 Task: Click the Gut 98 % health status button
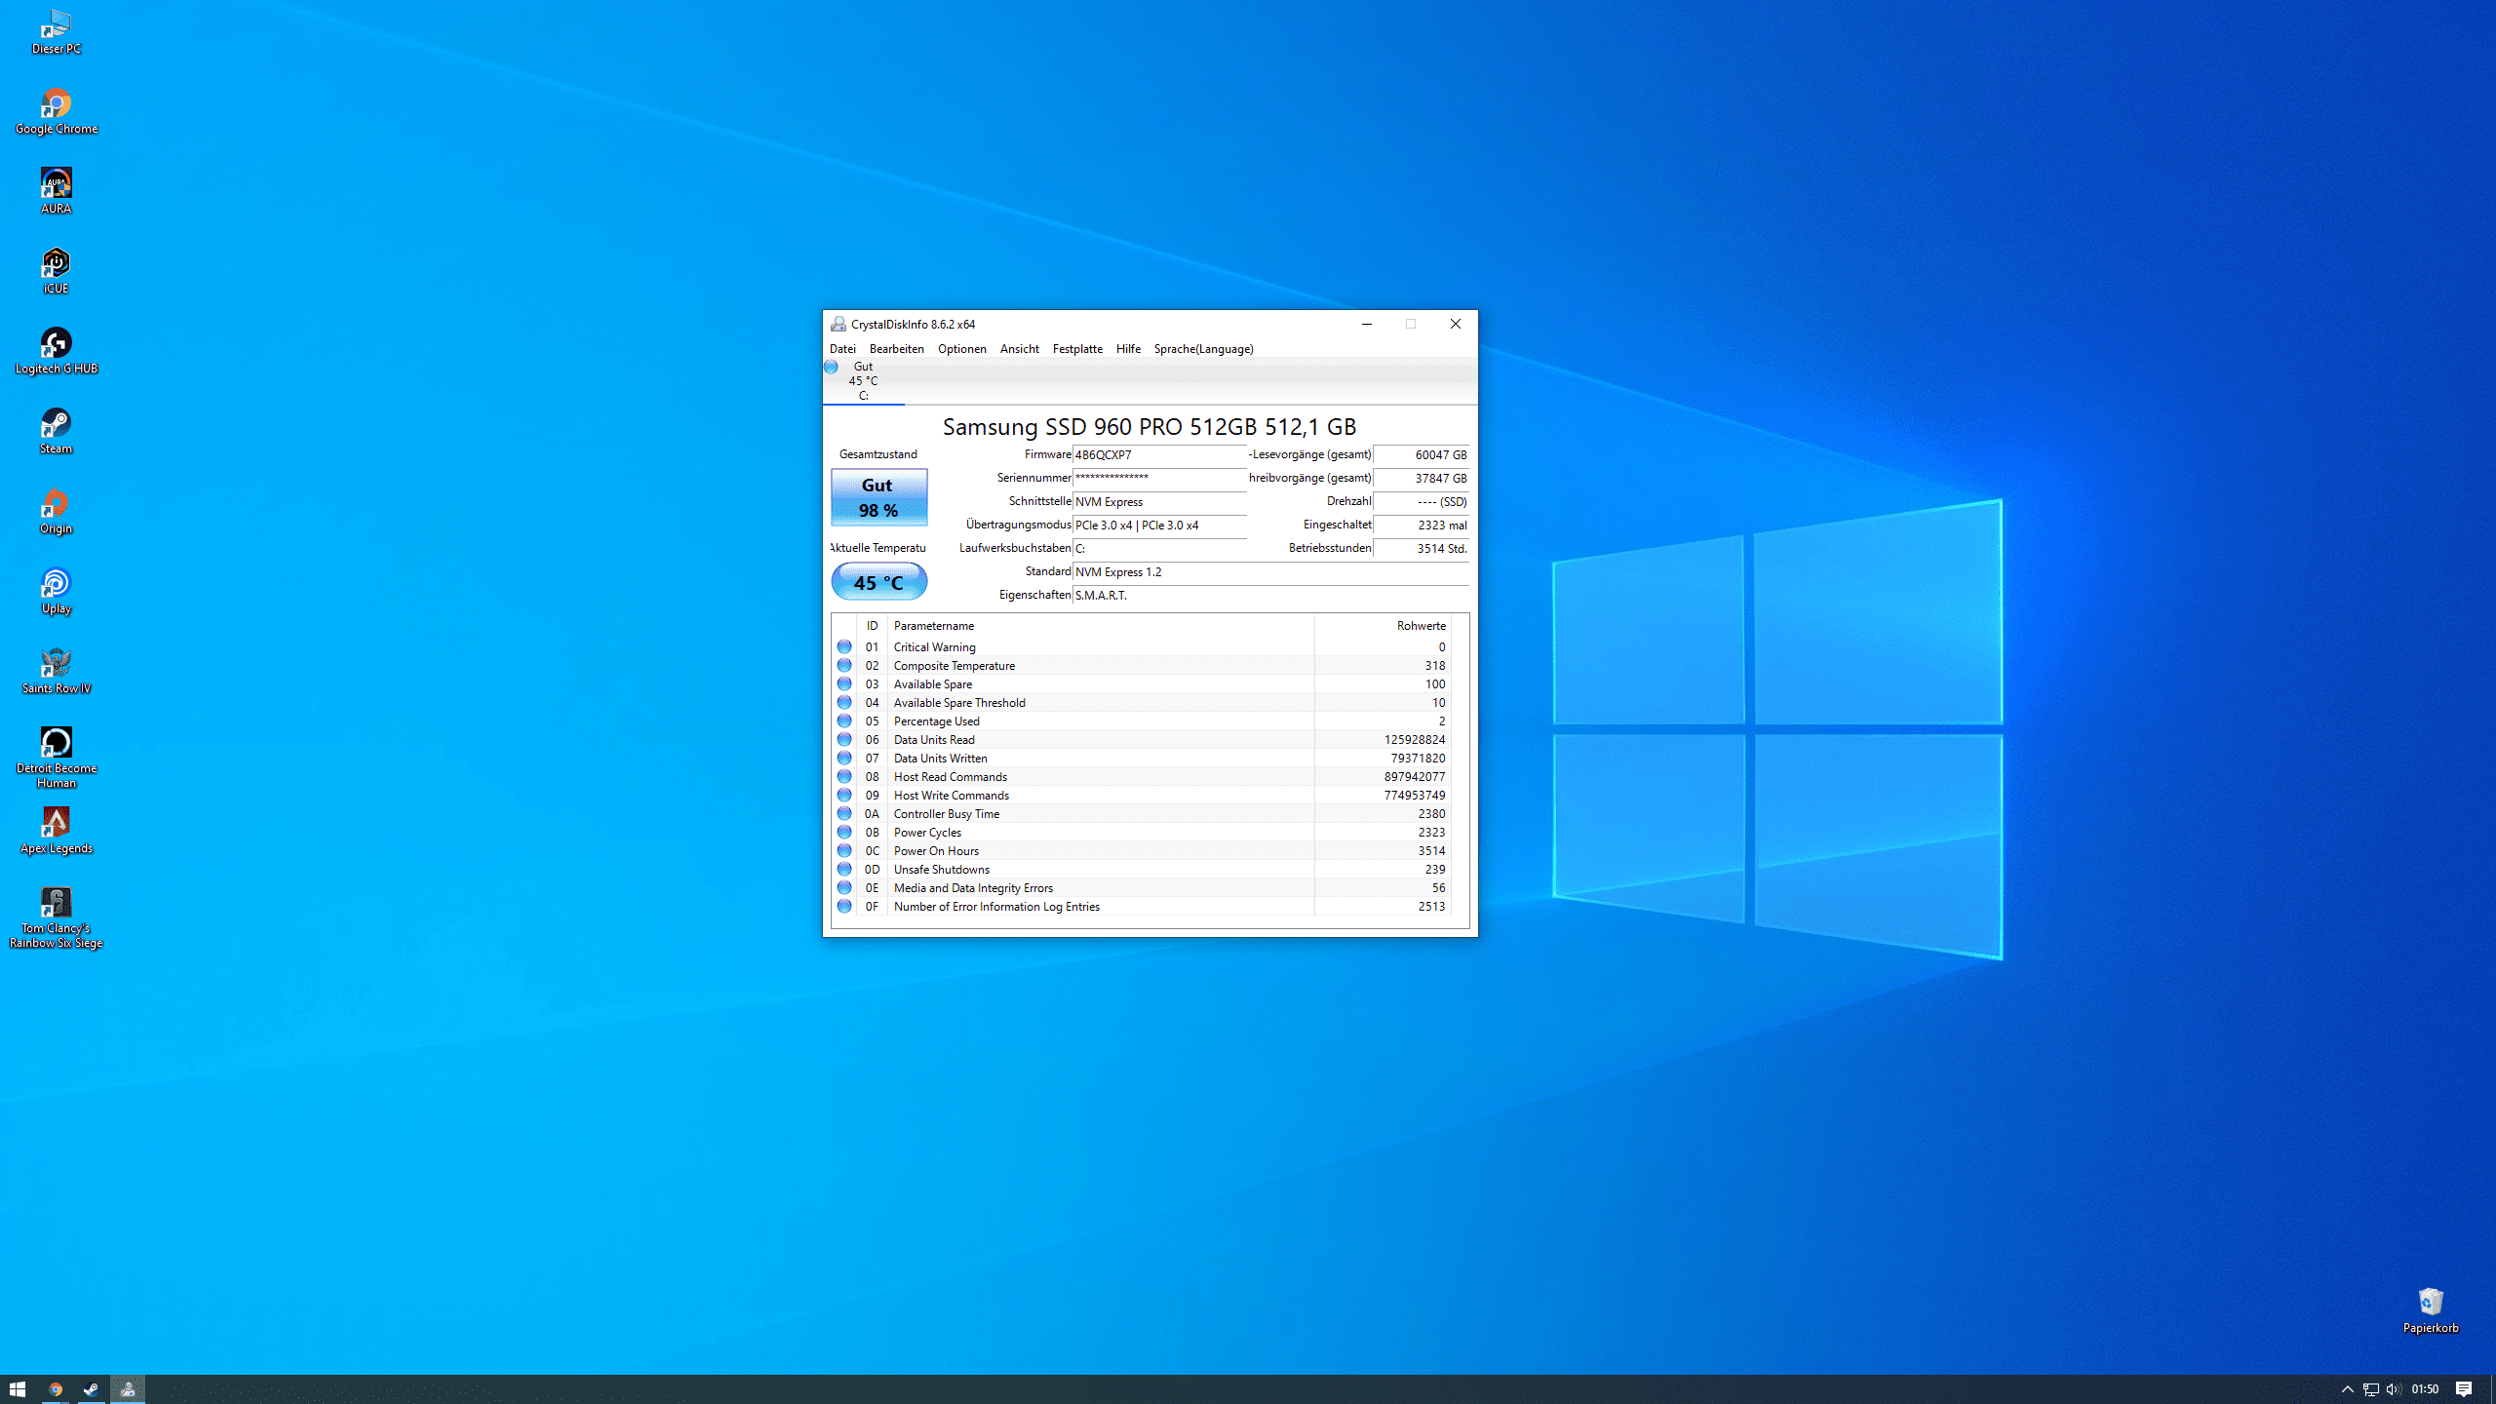click(x=878, y=497)
